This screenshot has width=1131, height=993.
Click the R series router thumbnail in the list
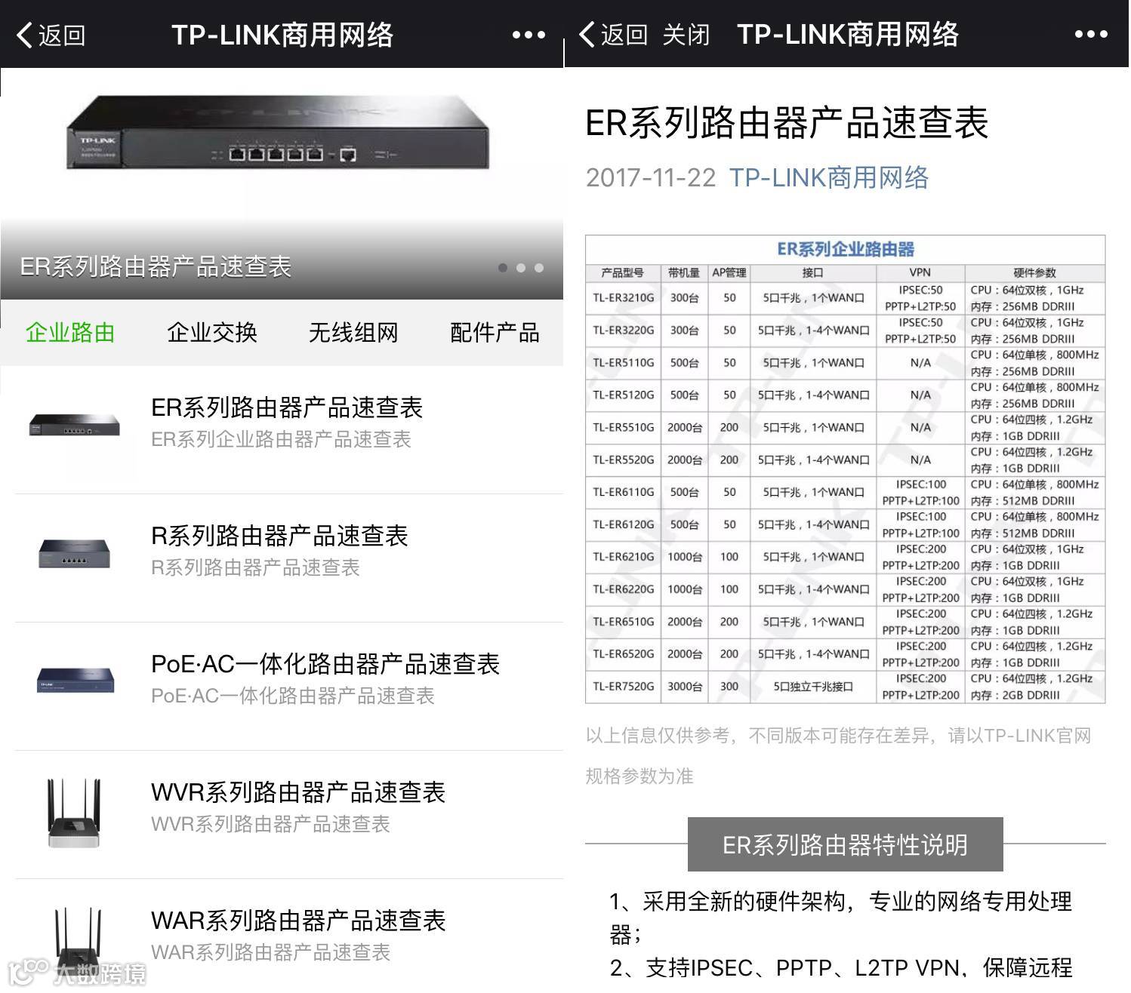[x=74, y=553]
